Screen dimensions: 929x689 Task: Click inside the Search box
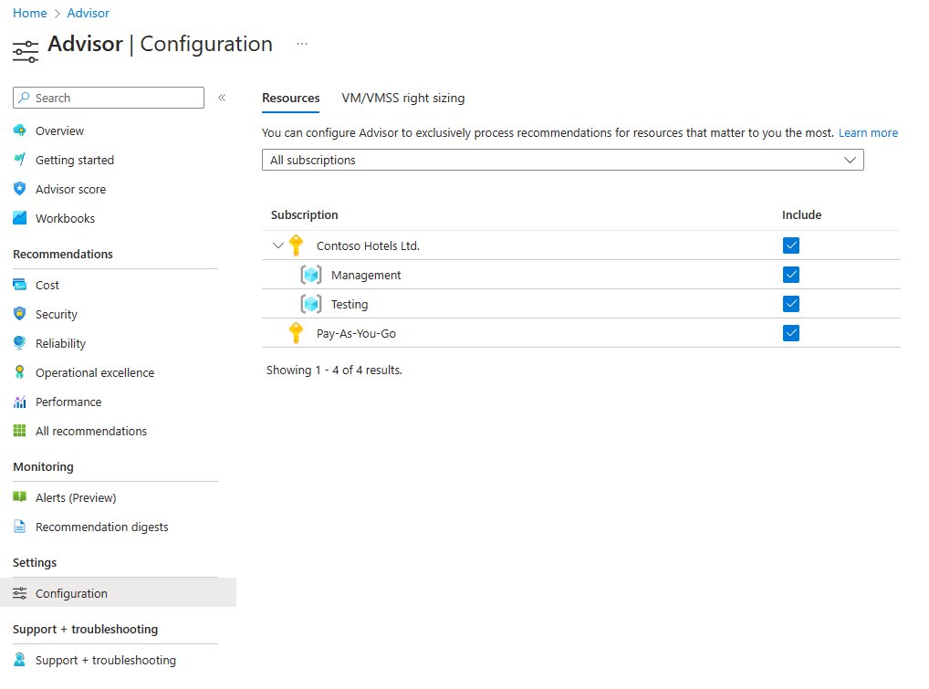click(x=108, y=98)
